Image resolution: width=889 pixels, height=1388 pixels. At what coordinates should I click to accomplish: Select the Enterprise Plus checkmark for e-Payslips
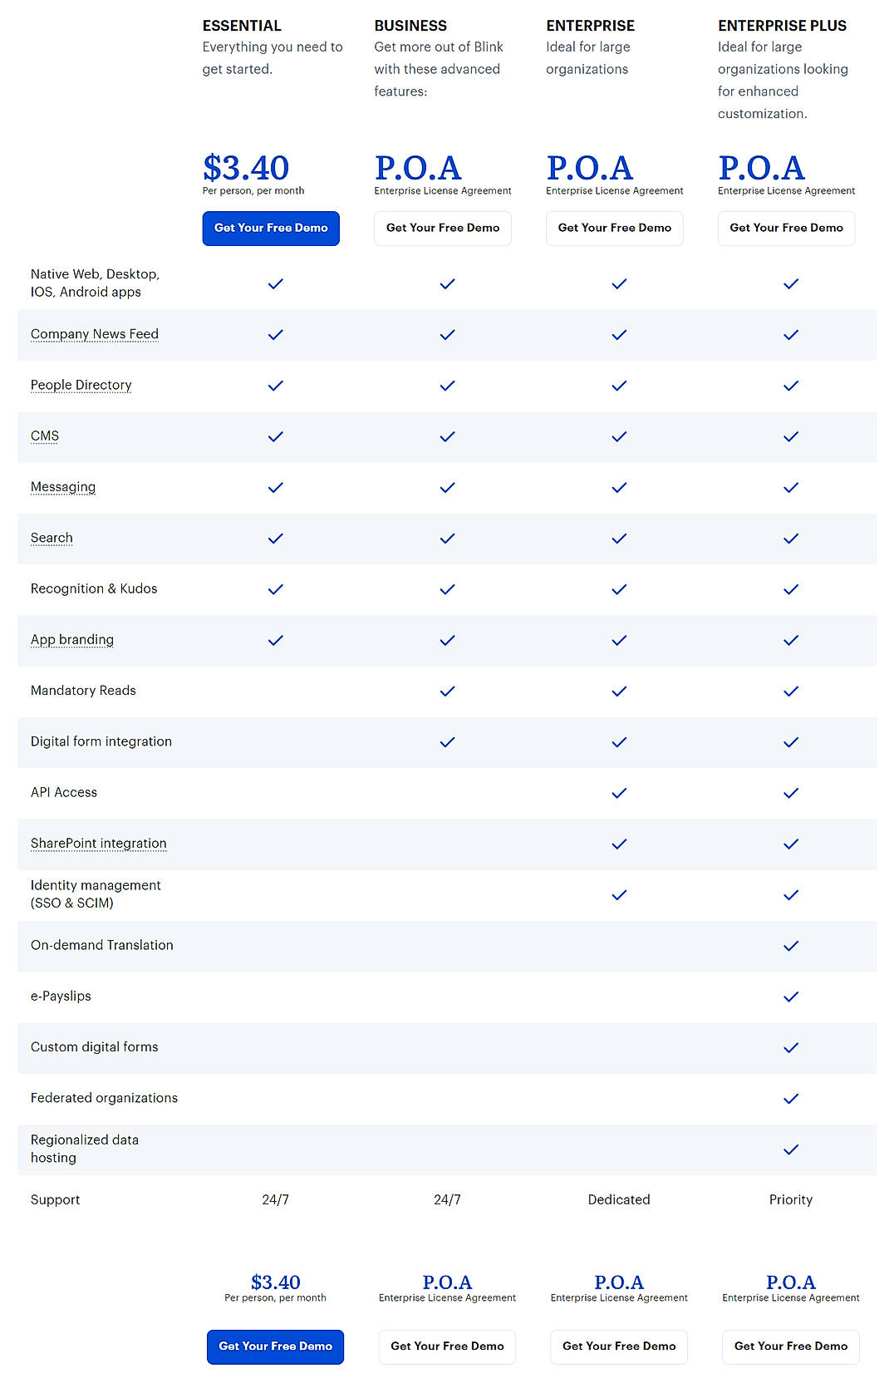[x=790, y=997]
